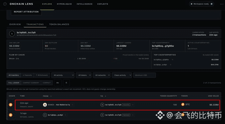Viewport: 225px width, 124px height.
Task: Click the '2 transactions' loaded activity text
Action: coord(199,35)
